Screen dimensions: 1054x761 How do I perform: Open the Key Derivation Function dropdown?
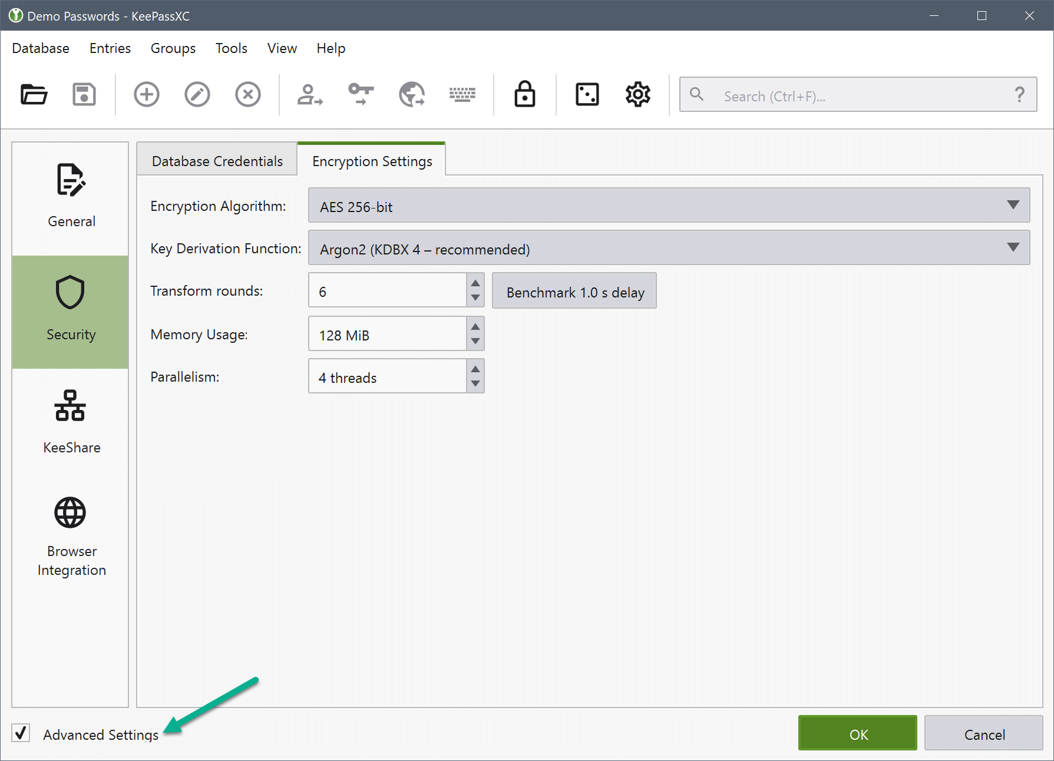669,248
